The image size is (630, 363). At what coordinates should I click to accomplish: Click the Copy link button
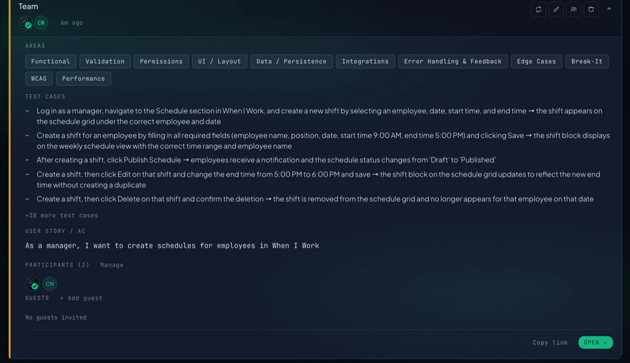pyautogui.click(x=550, y=343)
